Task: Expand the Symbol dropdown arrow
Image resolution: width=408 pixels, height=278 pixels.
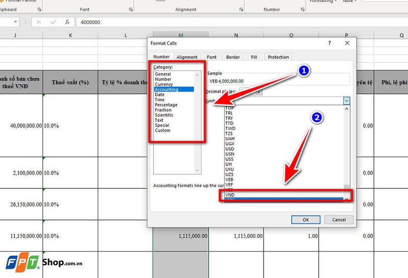Action: 347,101
